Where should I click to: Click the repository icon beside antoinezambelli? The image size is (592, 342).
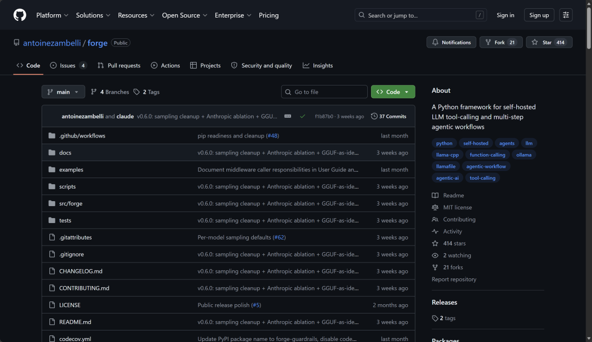click(16, 43)
